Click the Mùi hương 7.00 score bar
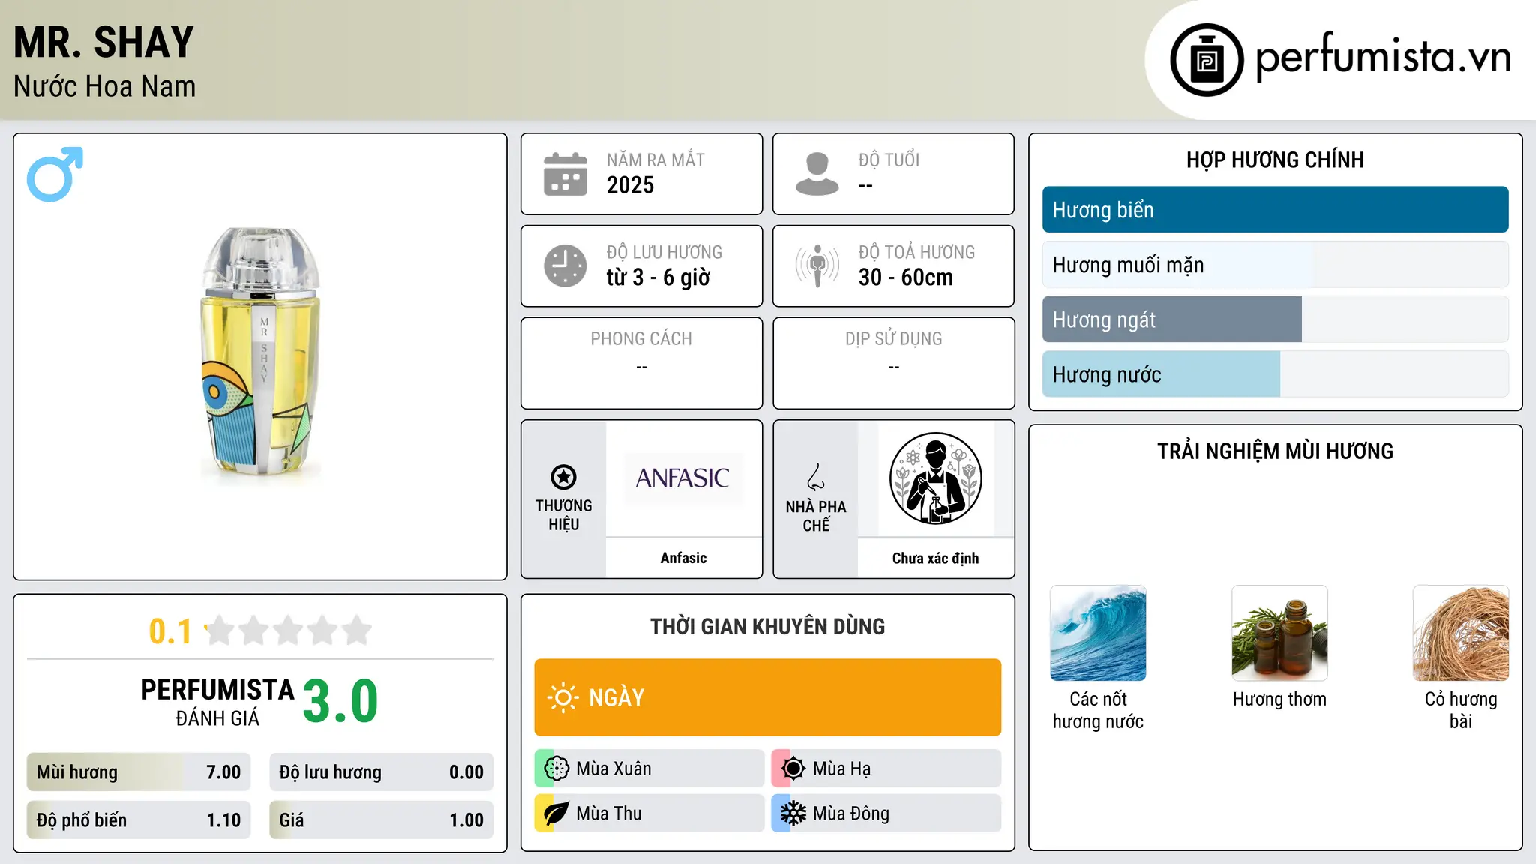The width and height of the screenshot is (1536, 864). click(139, 772)
